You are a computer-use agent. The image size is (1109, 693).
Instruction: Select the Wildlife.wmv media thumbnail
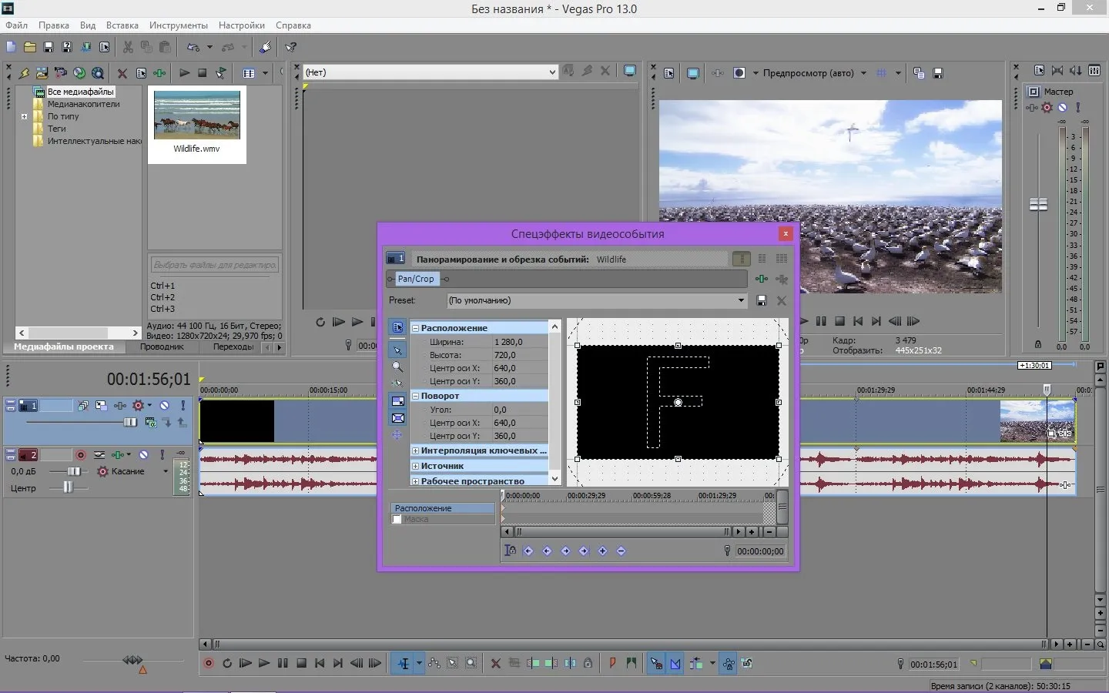[197, 115]
